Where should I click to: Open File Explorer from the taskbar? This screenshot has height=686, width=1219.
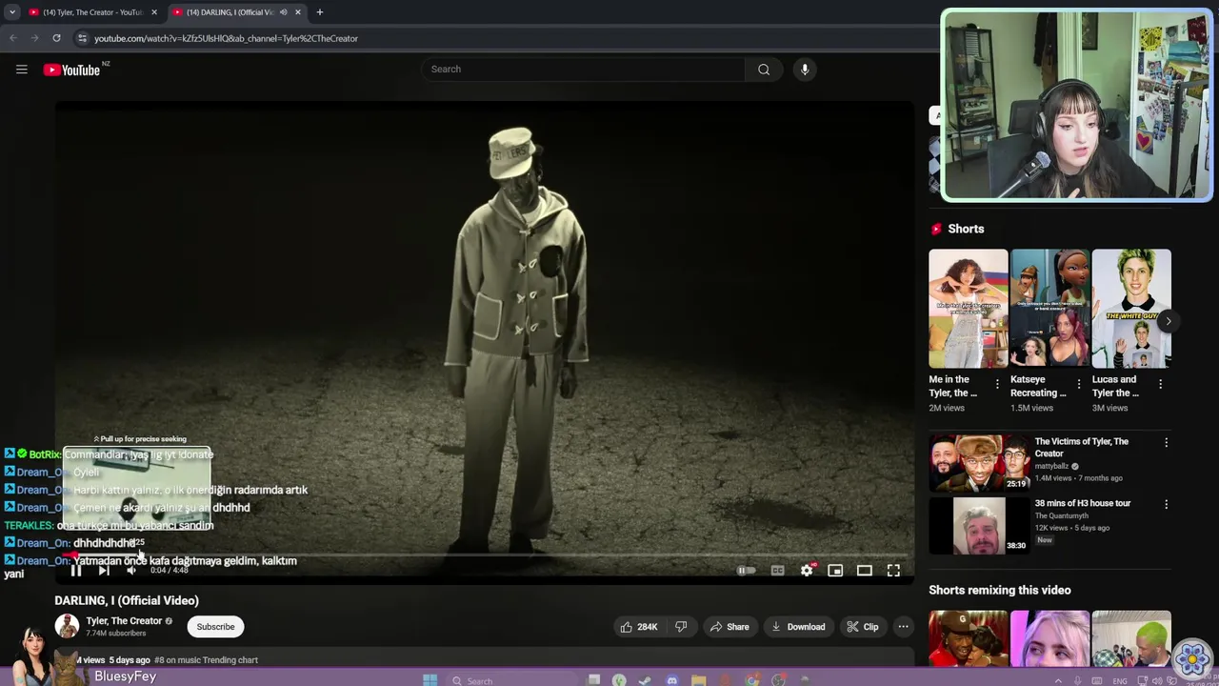[x=698, y=680]
